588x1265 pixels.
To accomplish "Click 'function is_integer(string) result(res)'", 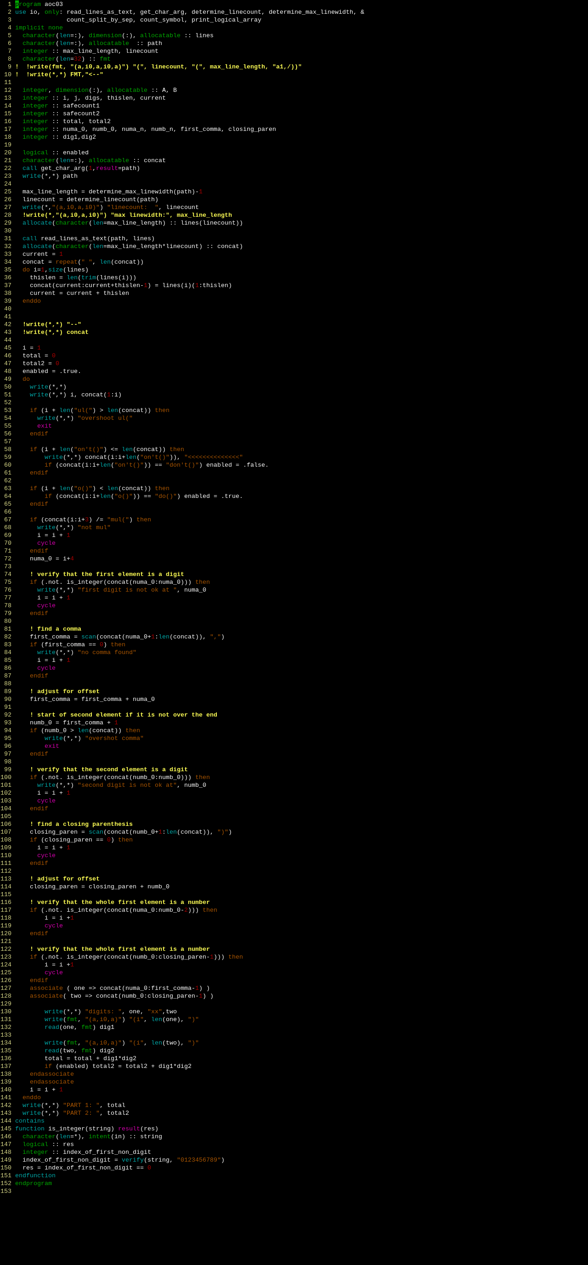I will coord(87,1129).
